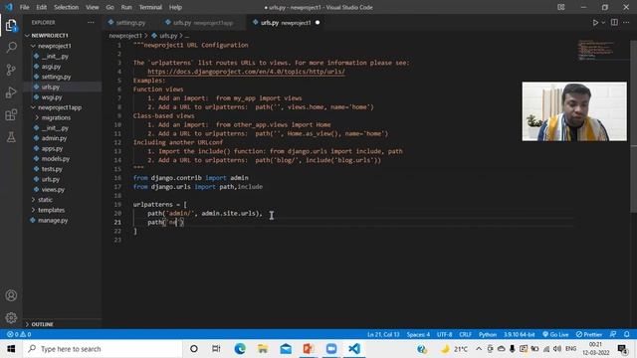The width and height of the screenshot is (637, 358).
Task: Click the Customize Layout icon in title bar
Action: tap(561, 7)
